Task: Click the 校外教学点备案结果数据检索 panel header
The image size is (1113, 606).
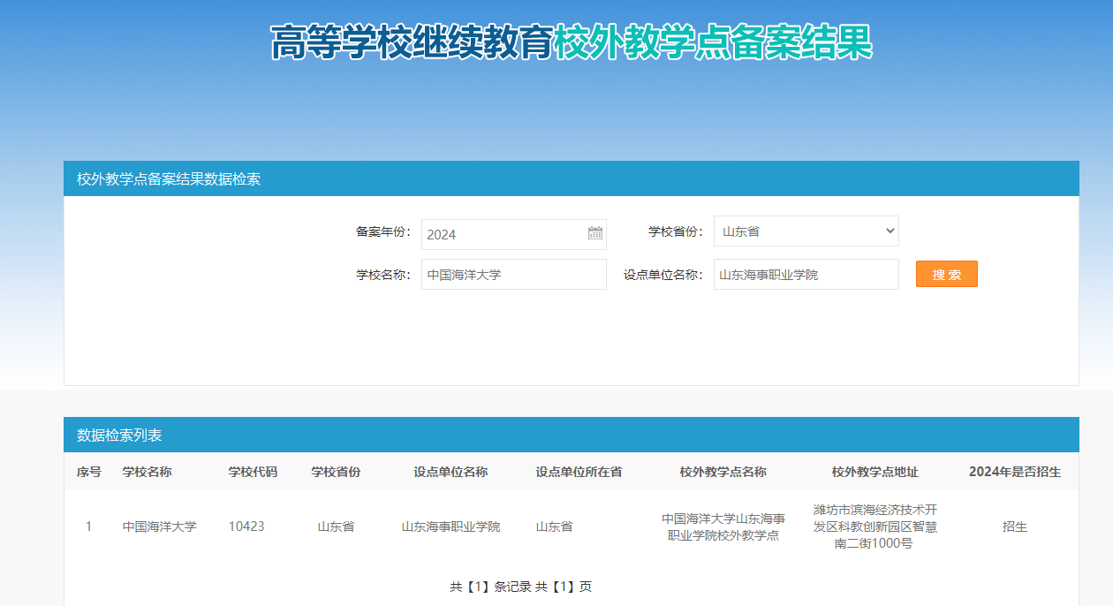Action: point(168,179)
